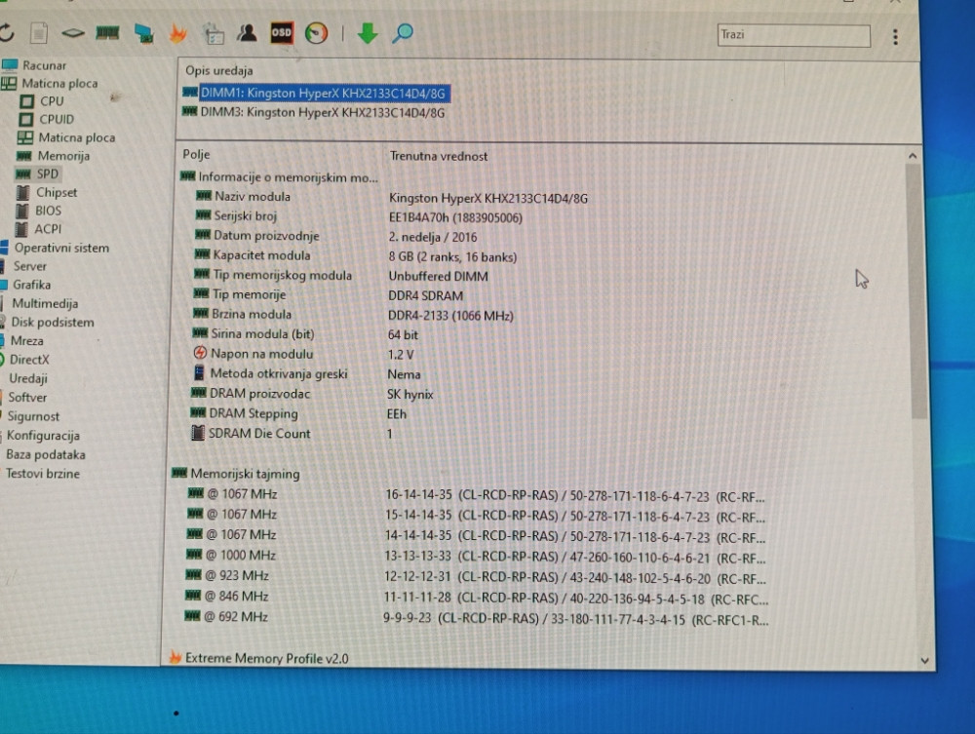Select the Kapacitet modula row
This screenshot has width=975, height=734.
[x=356, y=256]
